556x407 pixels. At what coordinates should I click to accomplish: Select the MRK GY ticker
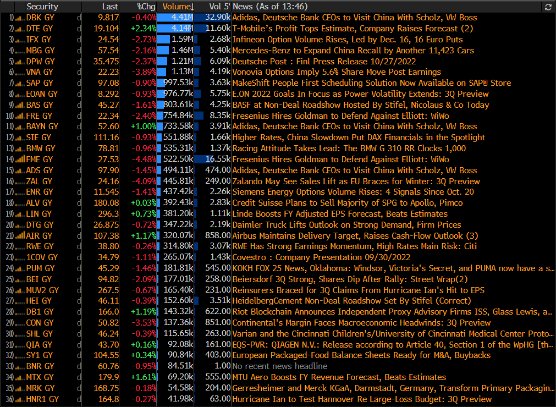click(x=40, y=388)
